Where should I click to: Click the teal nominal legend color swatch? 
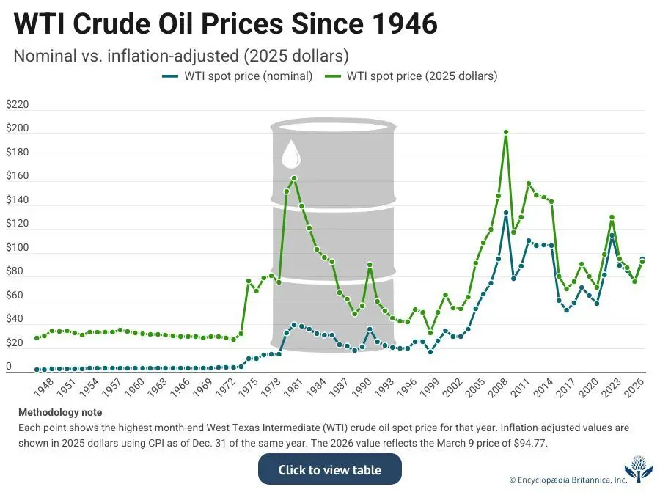tap(170, 76)
